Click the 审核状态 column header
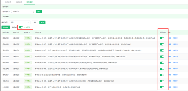The height and width of the screenshot is (91, 188). (x=27, y=32)
